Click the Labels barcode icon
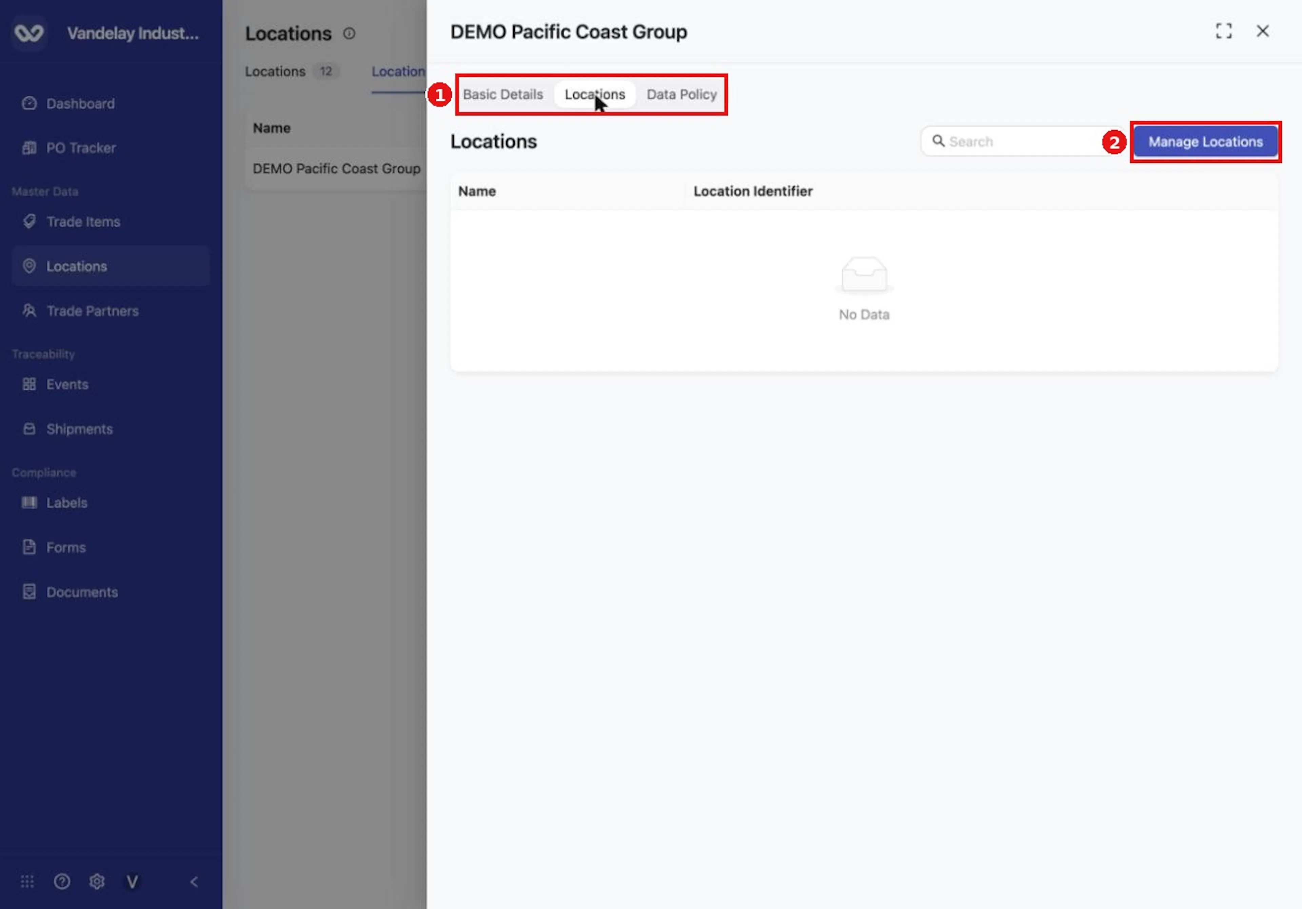 tap(29, 503)
